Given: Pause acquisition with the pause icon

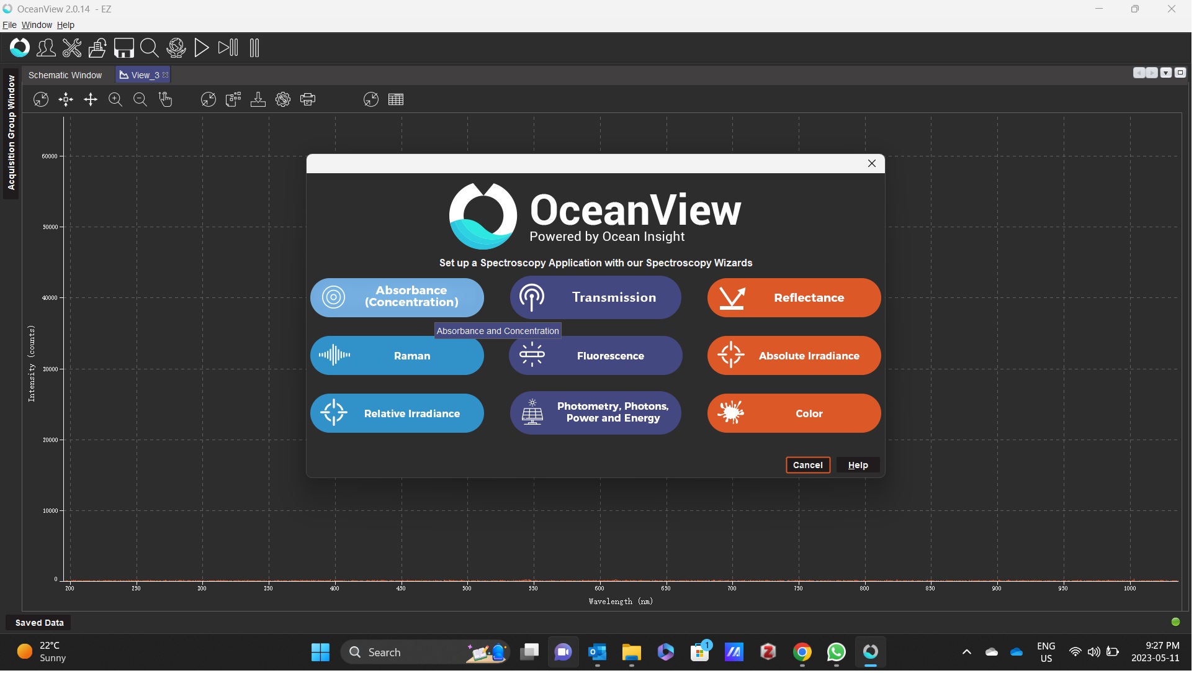Looking at the screenshot, I should pyautogui.click(x=254, y=48).
